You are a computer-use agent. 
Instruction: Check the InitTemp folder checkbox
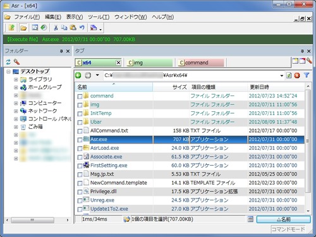pos(80,114)
